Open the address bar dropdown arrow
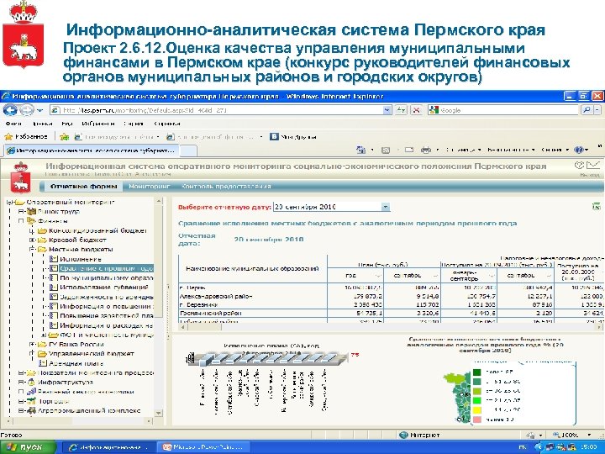The width and height of the screenshot is (605, 454). pos(387,110)
